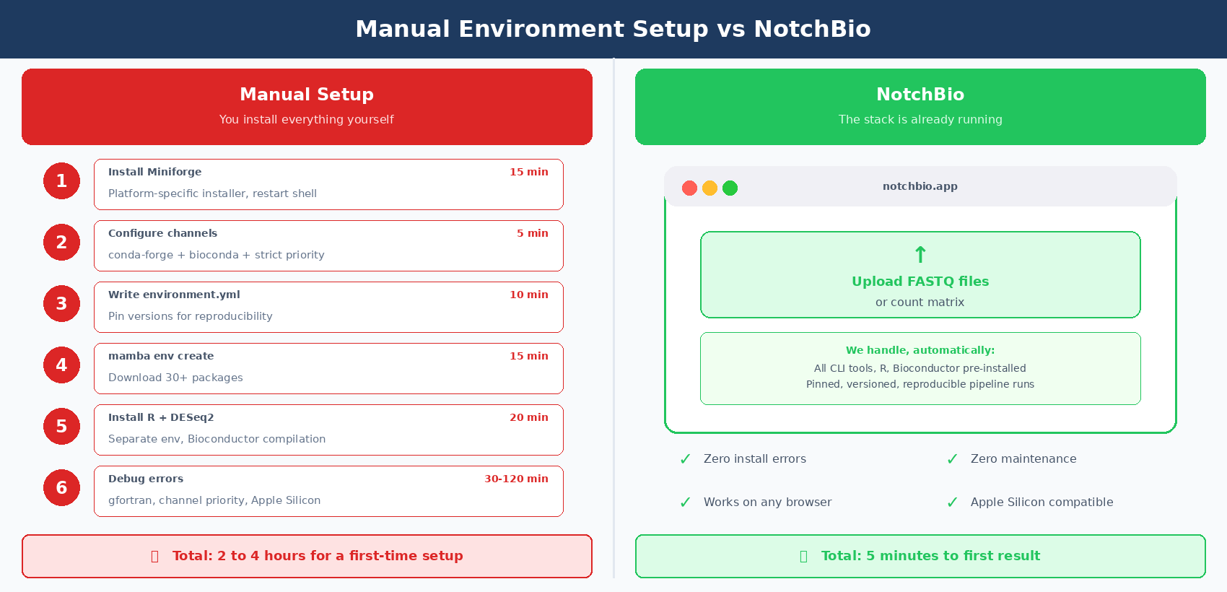This screenshot has height=592, width=1227.
Task: Click 'All CLI tools, R, Bioconductor pre-installed' text
Action: point(920,368)
